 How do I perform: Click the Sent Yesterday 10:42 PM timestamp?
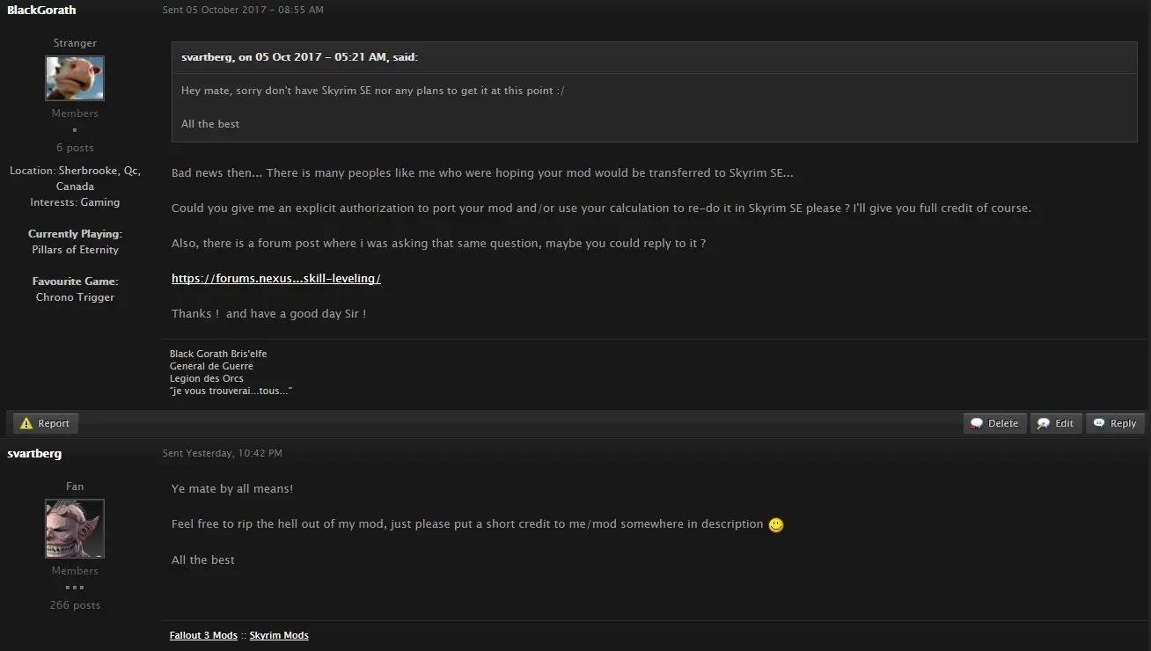(223, 453)
